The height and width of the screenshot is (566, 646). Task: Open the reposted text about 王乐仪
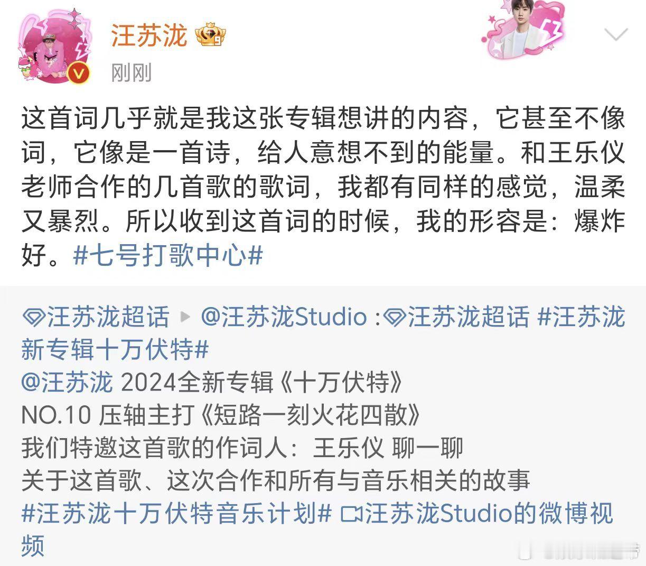click(x=242, y=448)
